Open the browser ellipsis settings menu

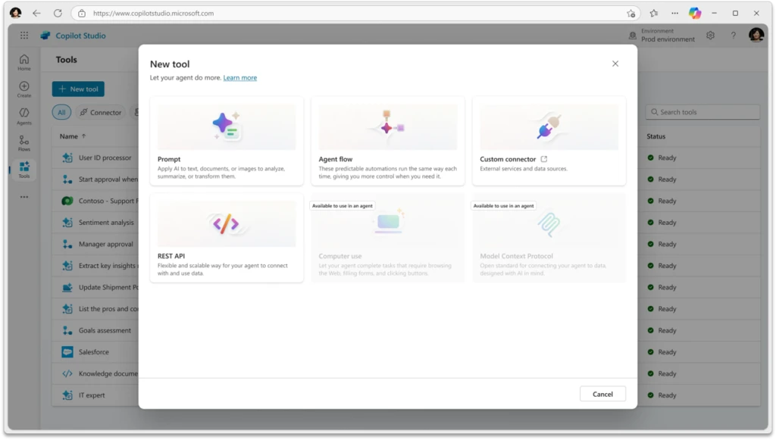674,13
